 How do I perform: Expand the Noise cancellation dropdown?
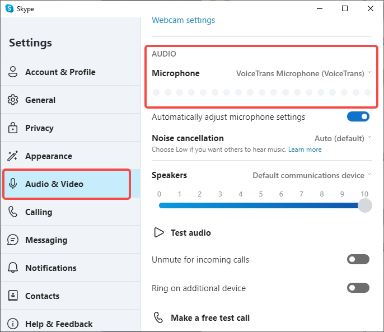(343, 138)
